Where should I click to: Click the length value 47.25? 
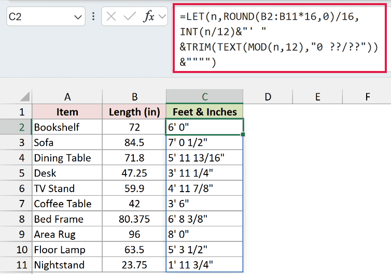coord(134,173)
